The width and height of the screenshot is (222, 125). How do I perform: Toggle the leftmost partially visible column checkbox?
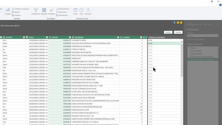point(1,37)
